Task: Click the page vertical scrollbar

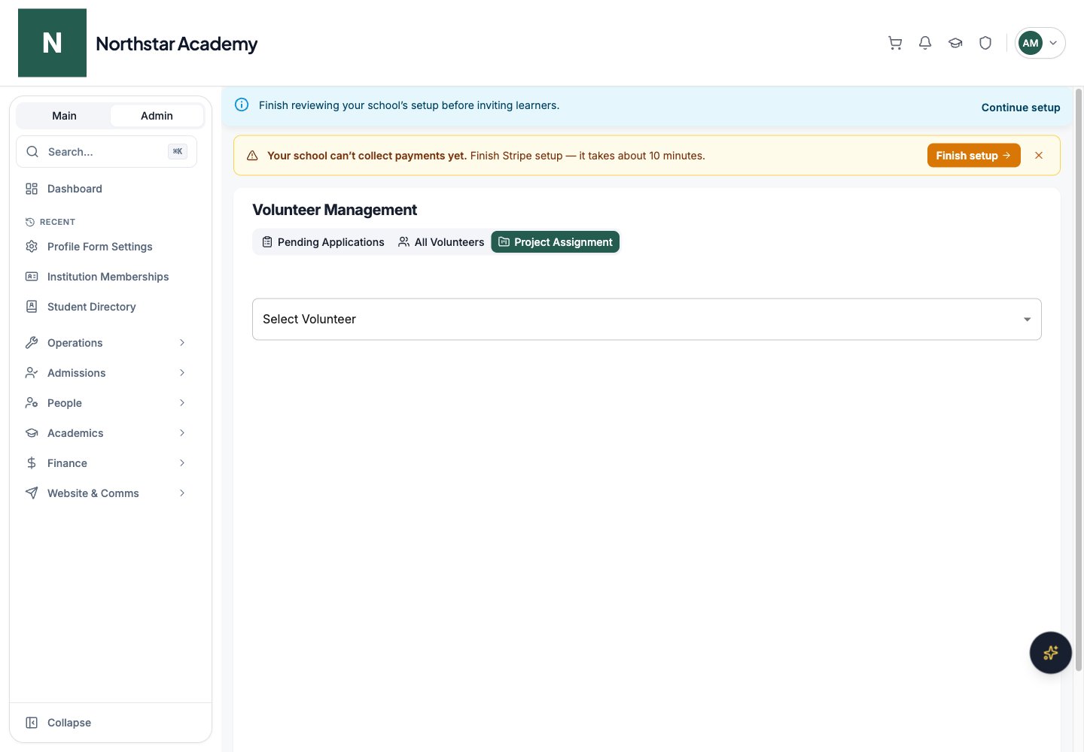Action: pyautogui.click(x=1079, y=380)
